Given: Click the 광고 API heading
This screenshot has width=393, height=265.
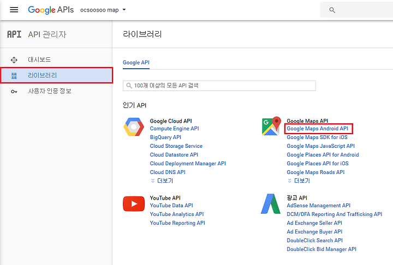Looking at the screenshot, I should click(x=297, y=198).
